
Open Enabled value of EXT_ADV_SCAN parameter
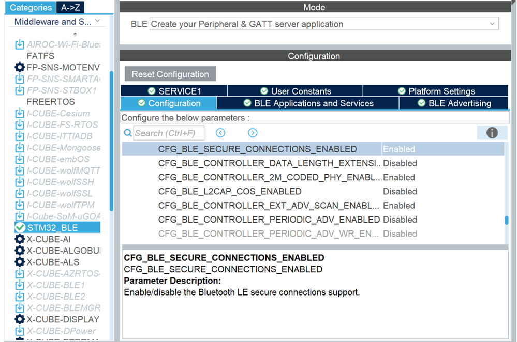pos(443,206)
